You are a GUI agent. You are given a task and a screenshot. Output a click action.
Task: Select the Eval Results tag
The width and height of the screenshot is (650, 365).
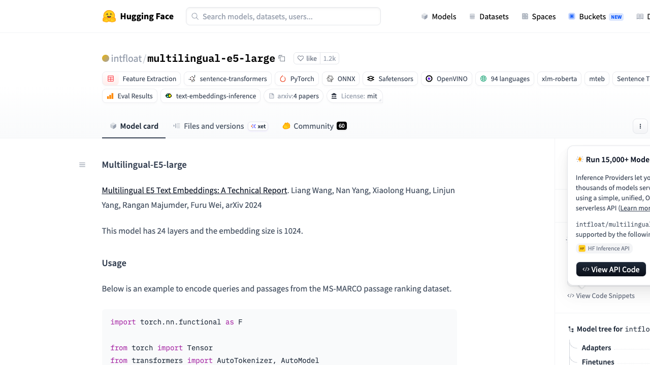pos(129,96)
